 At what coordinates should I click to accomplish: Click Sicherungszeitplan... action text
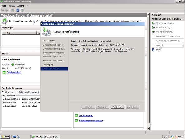(x=165, y=23)
